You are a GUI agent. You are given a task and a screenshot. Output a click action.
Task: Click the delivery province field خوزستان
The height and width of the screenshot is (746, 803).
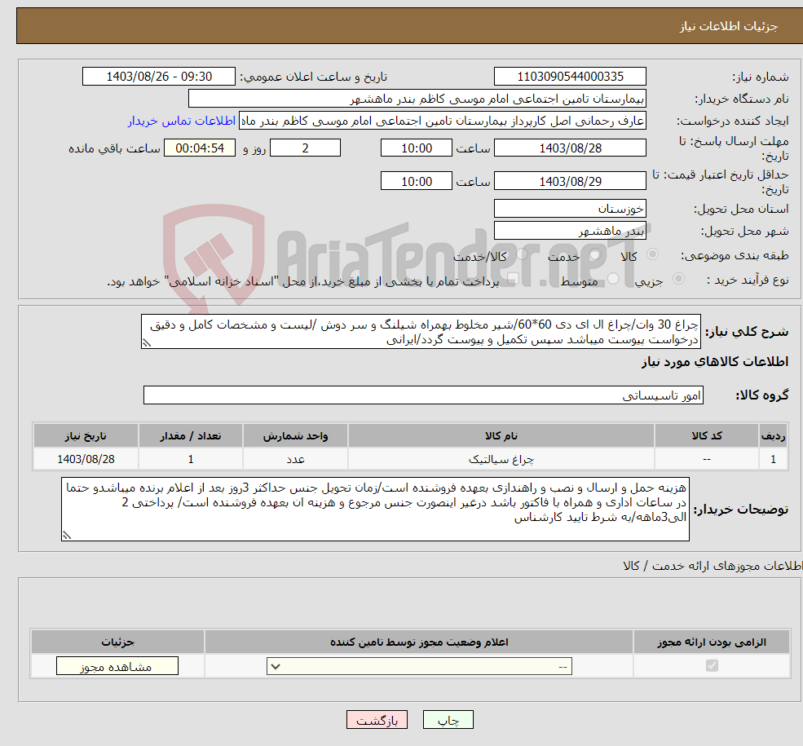pyautogui.click(x=570, y=209)
